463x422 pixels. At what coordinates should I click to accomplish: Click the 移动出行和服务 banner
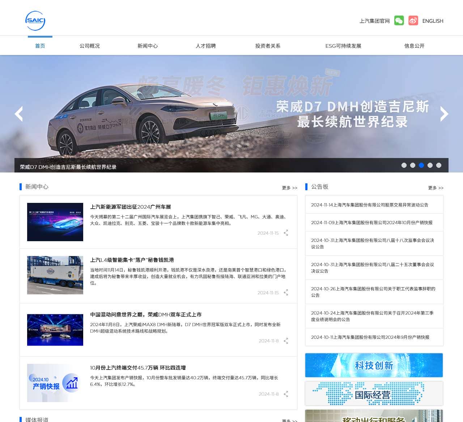374,416
